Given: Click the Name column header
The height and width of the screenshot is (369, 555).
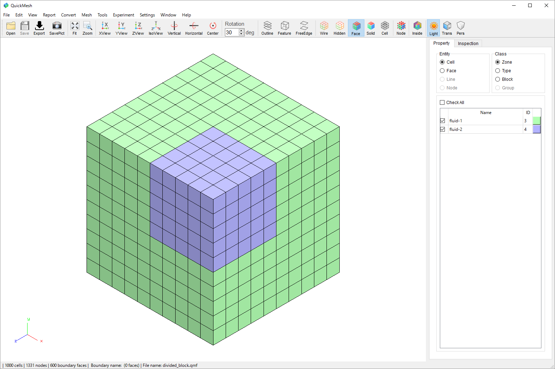Looking at the screenshot, I should coord(486,113).
